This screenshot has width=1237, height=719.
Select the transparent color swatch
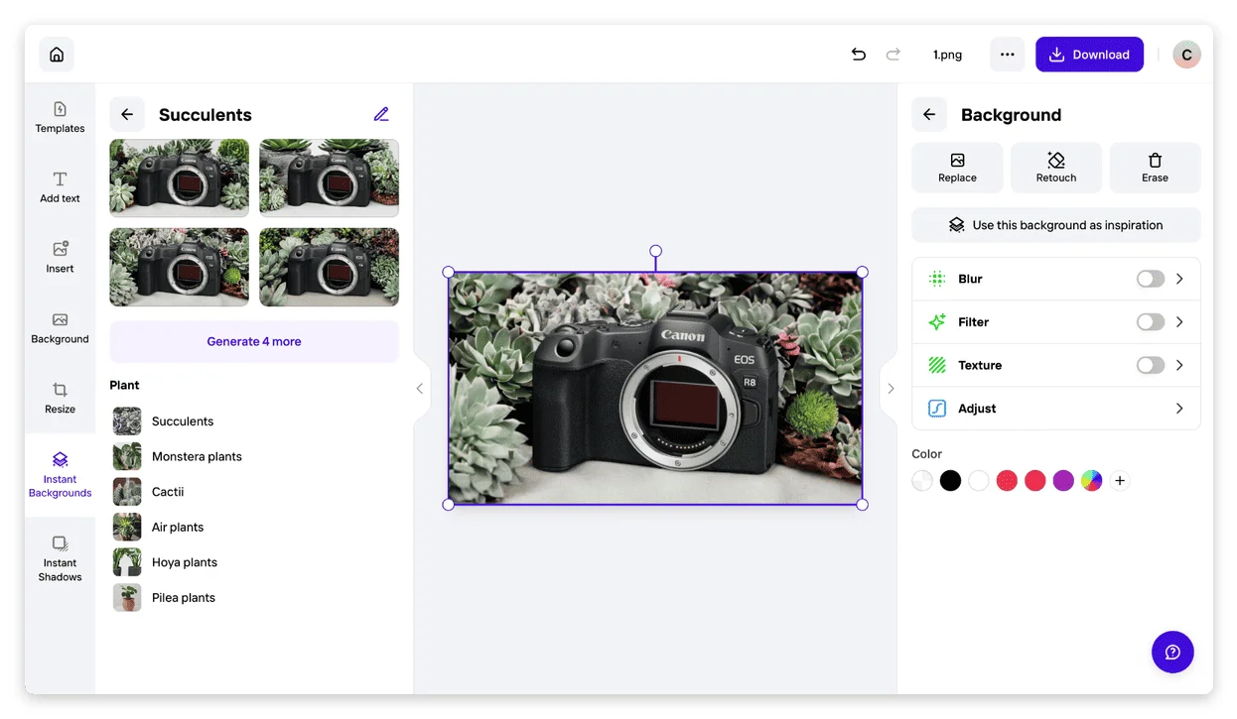[x=922, y=481]
